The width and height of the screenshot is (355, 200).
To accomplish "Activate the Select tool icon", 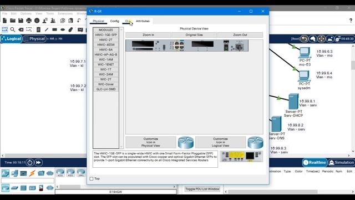I will [x=5, y=29].
